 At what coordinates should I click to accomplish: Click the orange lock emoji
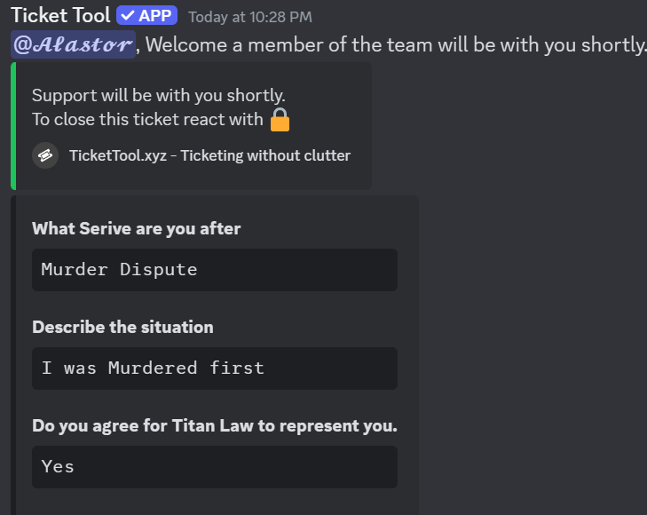click(280, 120)
